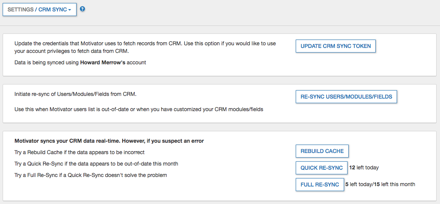This screenshot has width=440, height=204.
Task: Click the "12 left today" quick re-sync counter
Action: (364, 167)
